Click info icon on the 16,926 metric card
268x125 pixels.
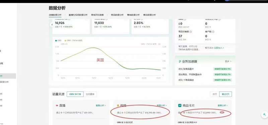[69, 19]
